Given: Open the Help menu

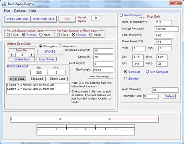Looking at the screenshot, I should [33, 11].
